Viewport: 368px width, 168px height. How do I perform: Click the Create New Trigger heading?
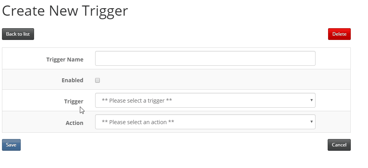click(x=65, y=11)
